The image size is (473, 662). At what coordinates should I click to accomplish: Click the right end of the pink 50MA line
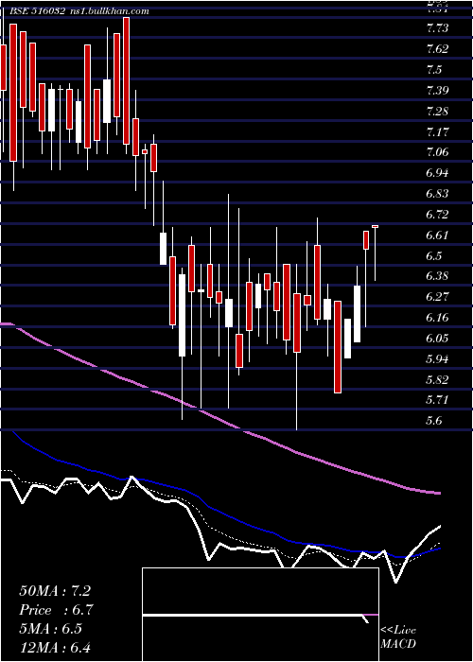click(x=438, y=493)
